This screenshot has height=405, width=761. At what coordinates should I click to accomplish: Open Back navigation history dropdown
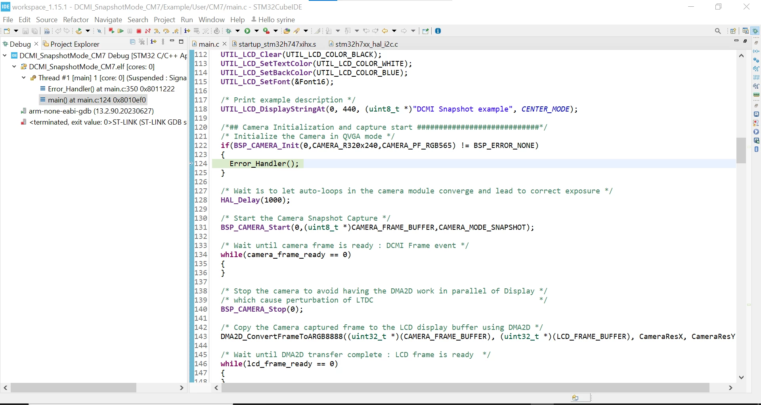(x=394, y=31)
